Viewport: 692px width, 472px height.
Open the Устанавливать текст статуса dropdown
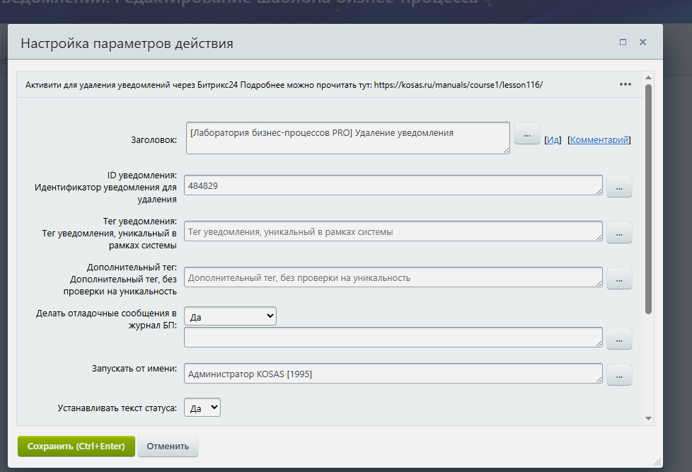tap(202, 407)
